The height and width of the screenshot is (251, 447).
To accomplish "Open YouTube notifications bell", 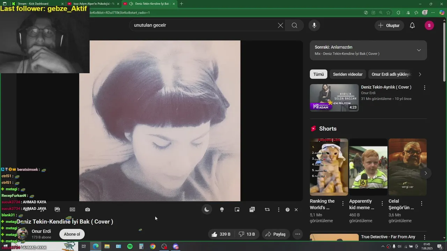I will click(x=412, y=25).
